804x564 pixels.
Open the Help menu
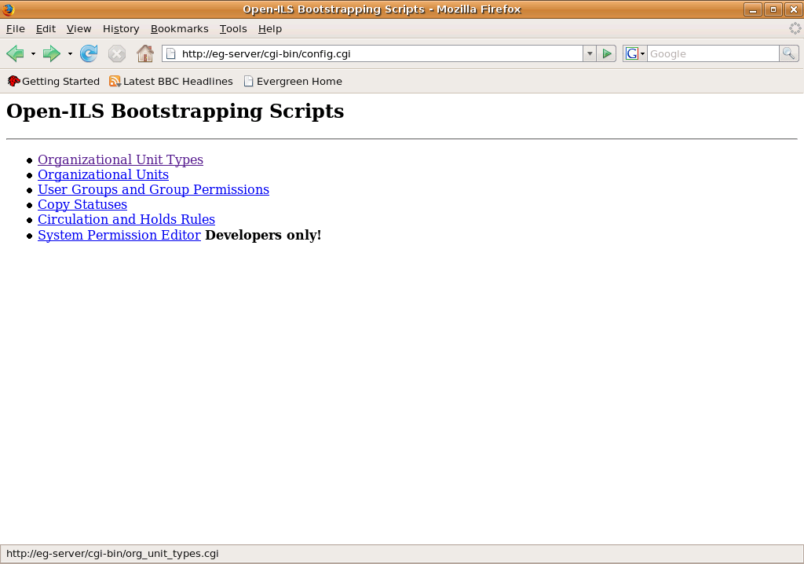[x=270, y=29]
